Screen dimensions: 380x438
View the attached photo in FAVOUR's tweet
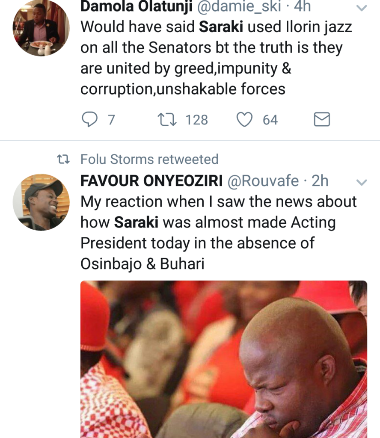223,359
